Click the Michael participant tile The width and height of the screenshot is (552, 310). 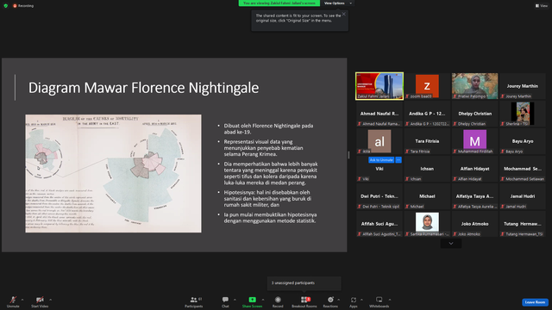[427, 196]
